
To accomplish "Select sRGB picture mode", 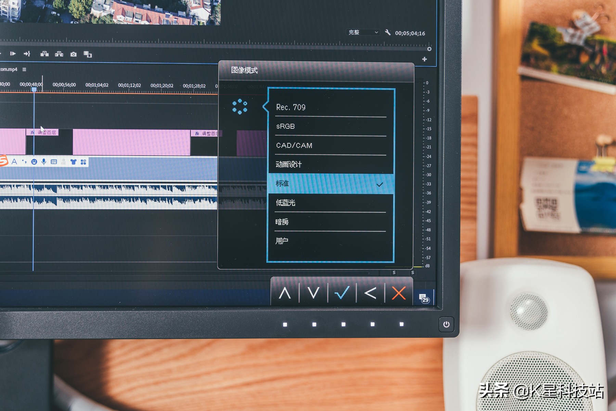I will tap(331, 126).
